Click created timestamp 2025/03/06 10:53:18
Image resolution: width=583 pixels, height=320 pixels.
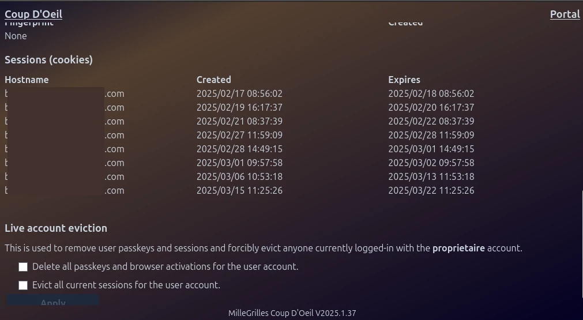(239, 176)
